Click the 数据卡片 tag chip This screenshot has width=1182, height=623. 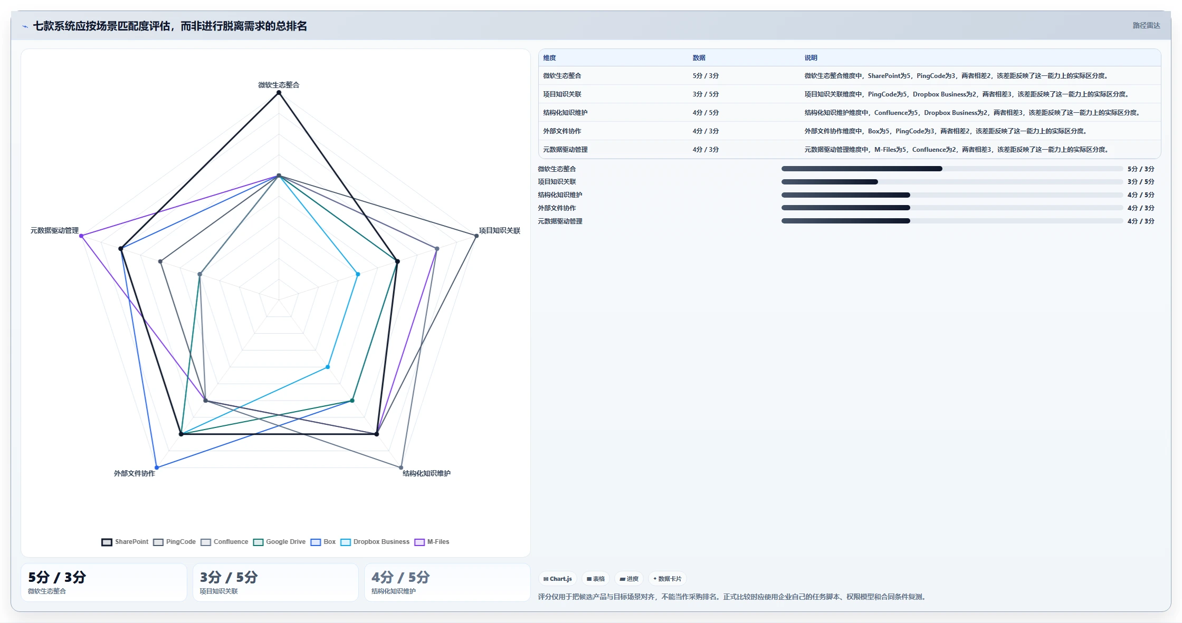point(668,579)
